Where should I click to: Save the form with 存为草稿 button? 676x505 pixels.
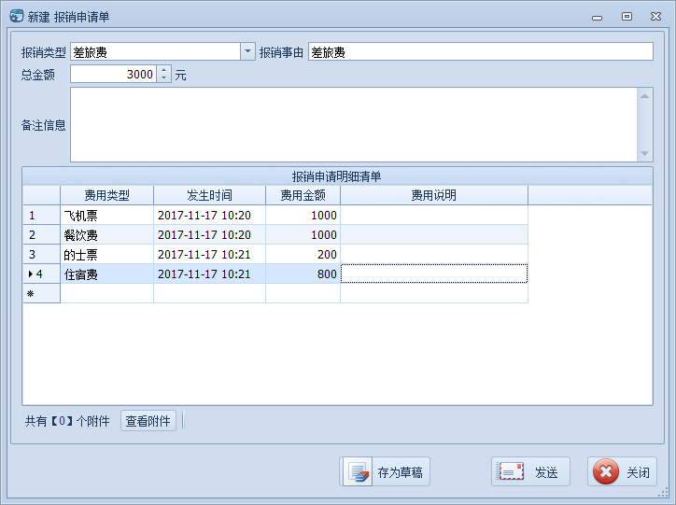pyautogui.click(x=385, y=471)
